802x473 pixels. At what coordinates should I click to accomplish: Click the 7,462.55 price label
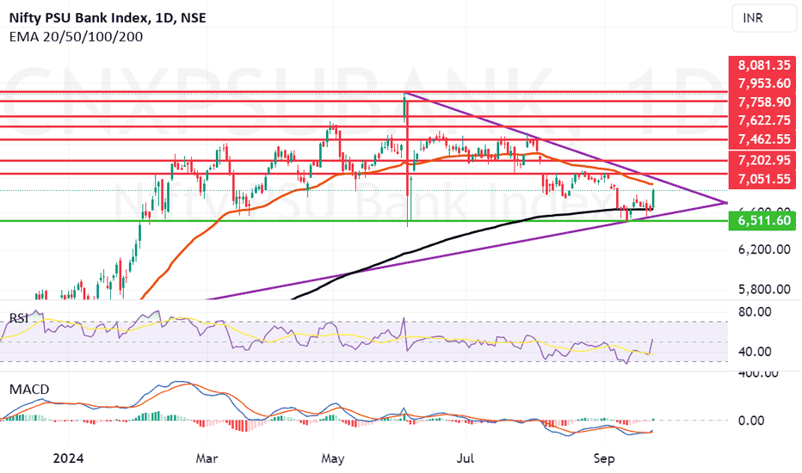tap(762, 138)
